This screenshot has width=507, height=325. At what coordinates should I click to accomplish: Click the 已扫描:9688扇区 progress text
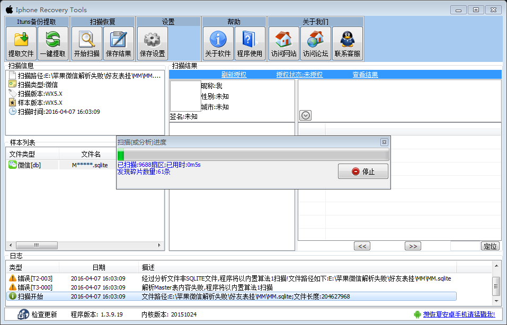pyautogui.click(x=141, y=165)
